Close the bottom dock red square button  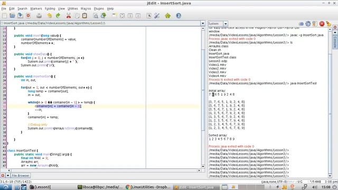click(x=3, y=176)
